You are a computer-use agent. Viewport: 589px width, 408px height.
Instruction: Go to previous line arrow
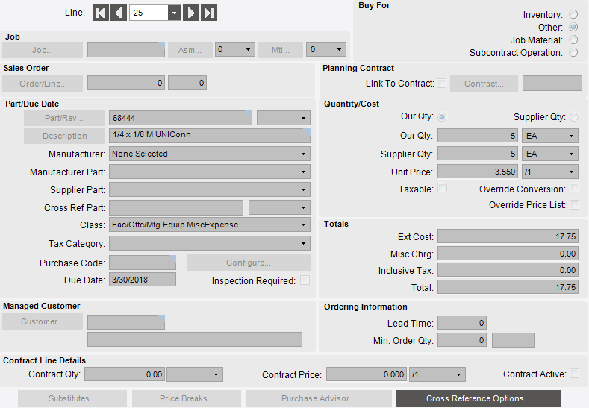pos(119,13)
